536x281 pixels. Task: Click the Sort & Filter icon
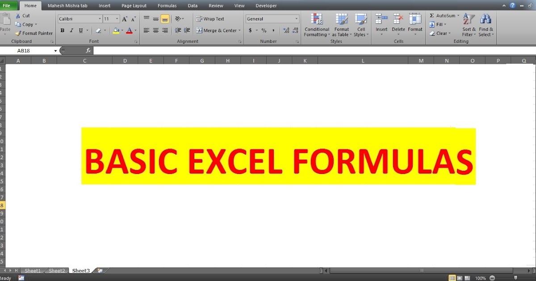468,25
